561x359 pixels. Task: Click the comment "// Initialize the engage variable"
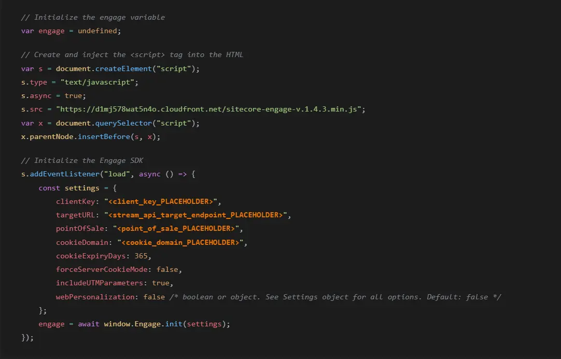click(x=93, y=17)
